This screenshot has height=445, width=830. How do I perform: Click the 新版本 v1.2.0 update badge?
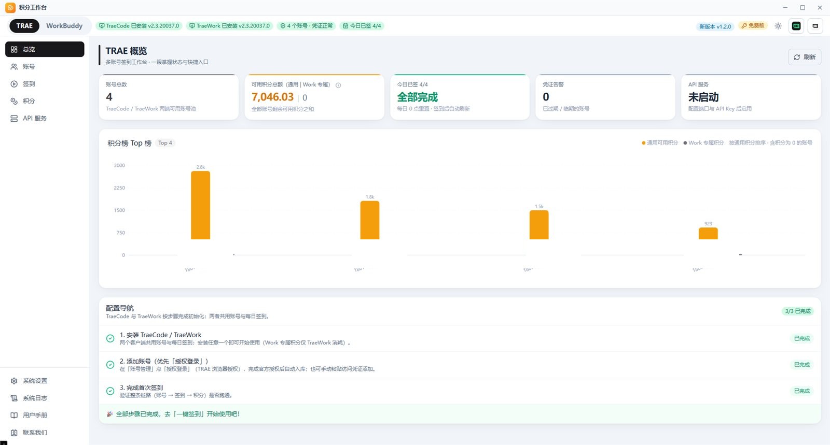715,26
